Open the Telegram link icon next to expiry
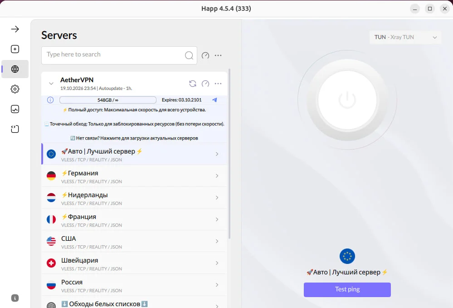 coord(214,100)
